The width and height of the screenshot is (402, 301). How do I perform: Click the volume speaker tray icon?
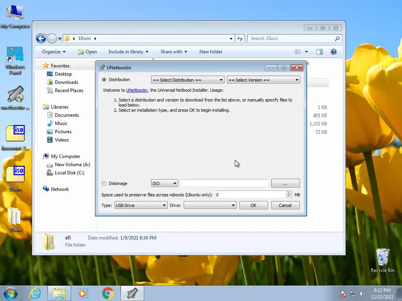pos(362,294)
